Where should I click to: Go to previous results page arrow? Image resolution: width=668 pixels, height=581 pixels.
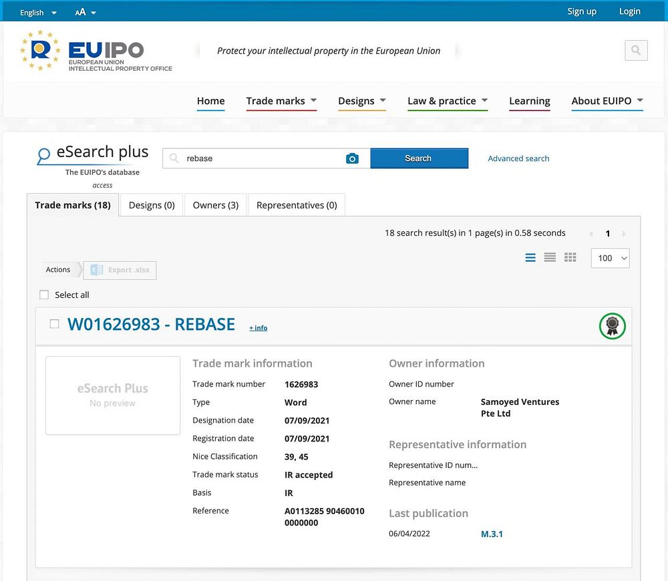pyautogui.click(x=591, y=234)
